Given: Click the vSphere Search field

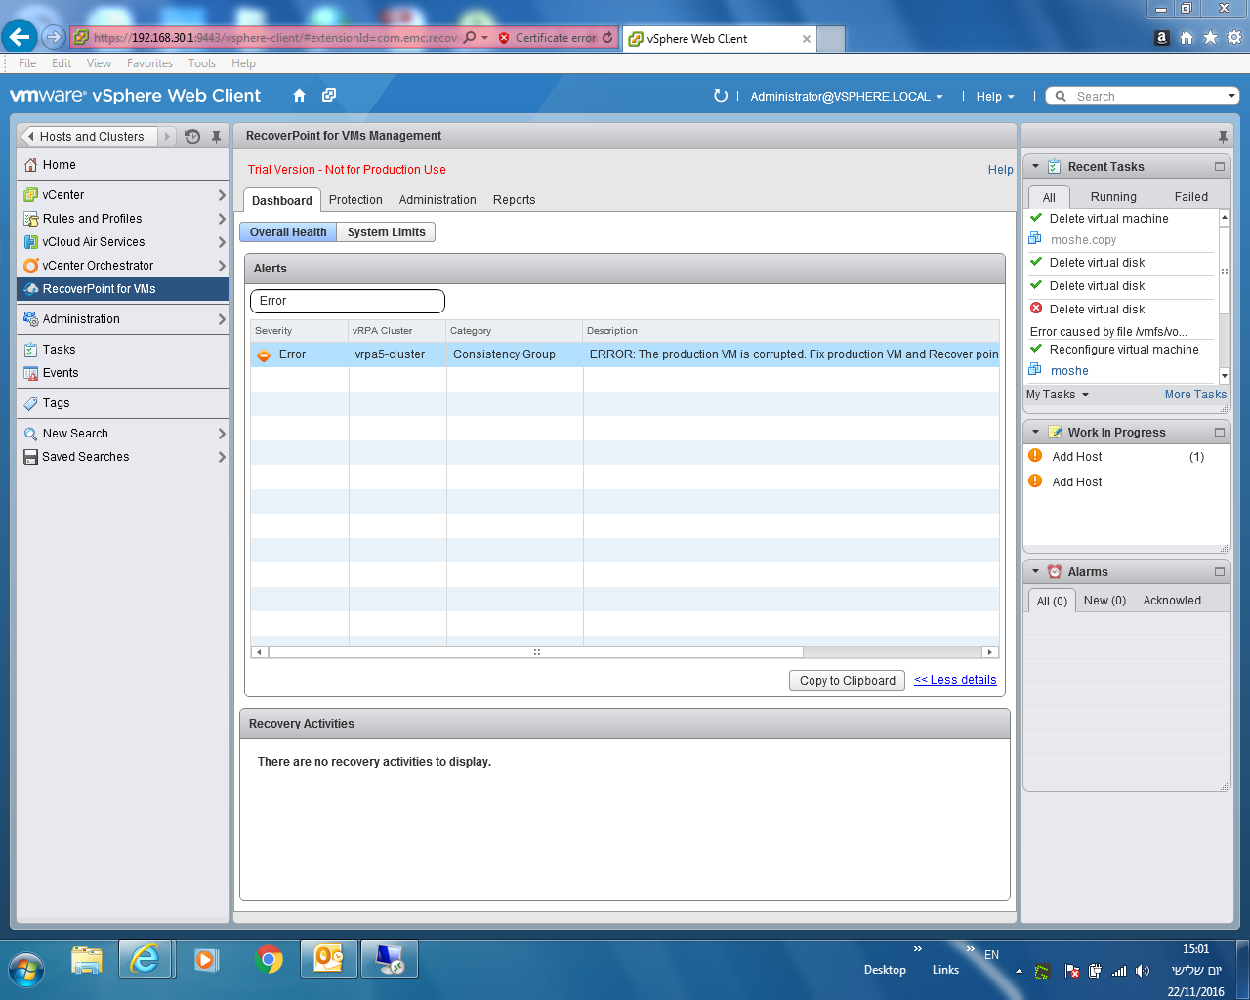Looking at the screenshot, I should pyautogui.click(x=1142, y=97).
